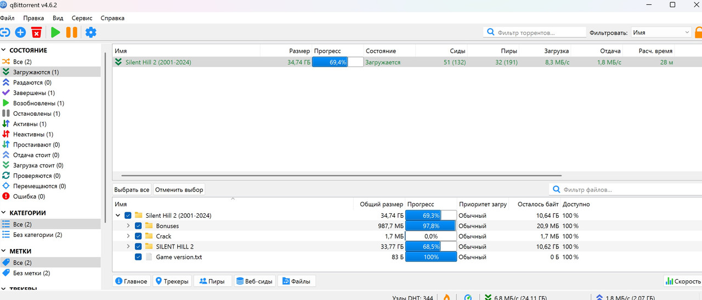Uncheck the Crack folder checkbox
This screenshot has height=300, width=702.
click(x=138, y=236)
